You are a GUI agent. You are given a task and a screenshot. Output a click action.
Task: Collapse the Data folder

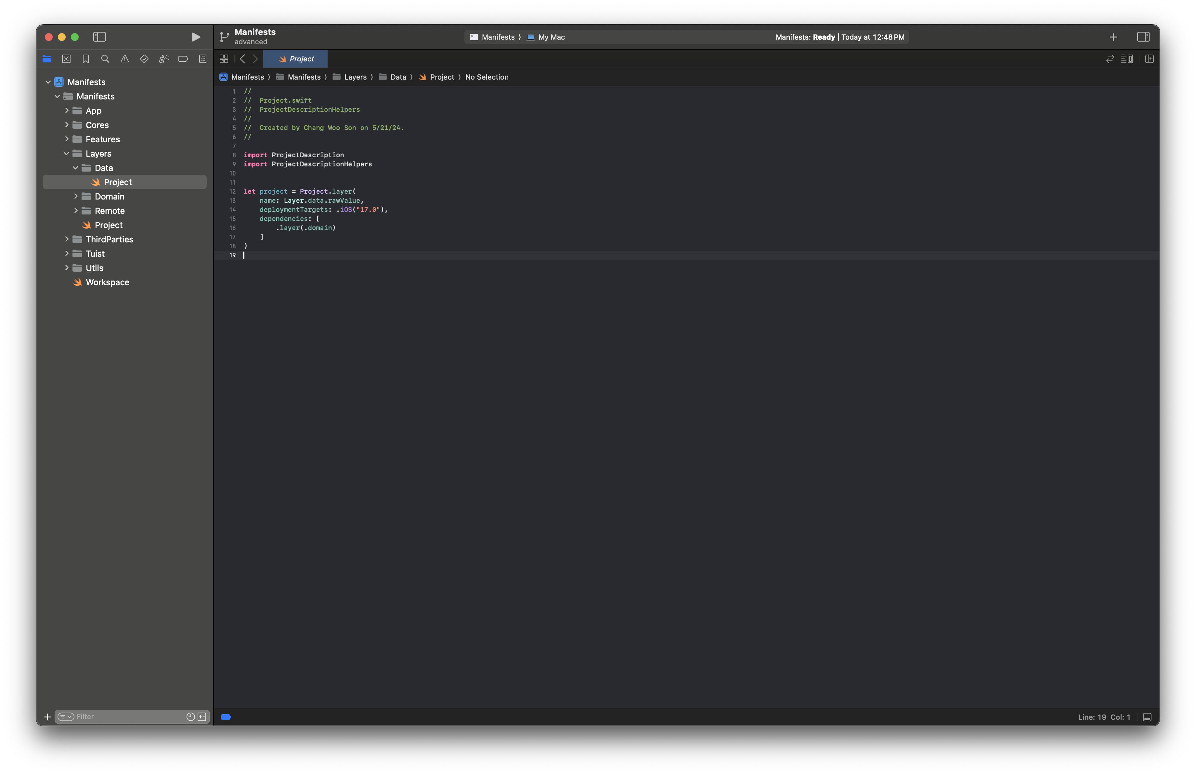[75, 168]
